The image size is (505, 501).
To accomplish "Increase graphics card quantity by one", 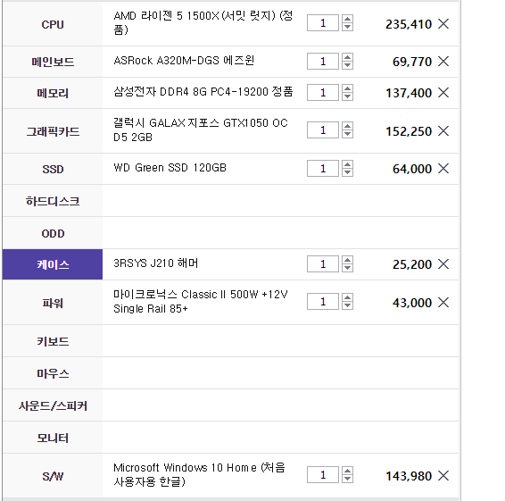I will [347, 126].
